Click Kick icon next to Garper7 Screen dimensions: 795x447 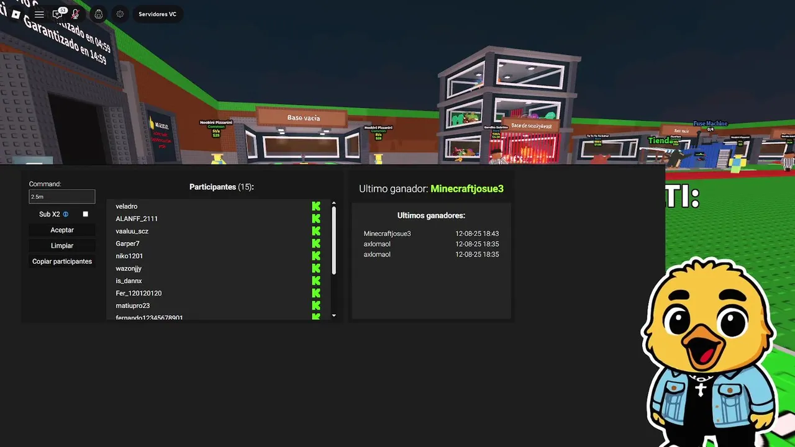(x=316, y=243)
